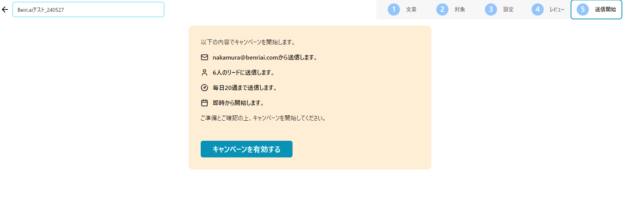Click the campaign name field Beiri.aiテスト_240527
The width and height of the screenshot is (623, 217).
(x=88, y=9)
